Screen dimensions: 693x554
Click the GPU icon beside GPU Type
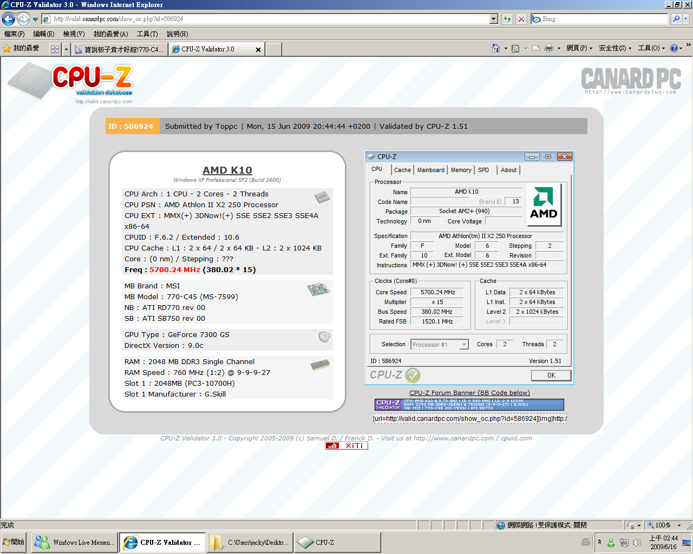click(324, 337)
